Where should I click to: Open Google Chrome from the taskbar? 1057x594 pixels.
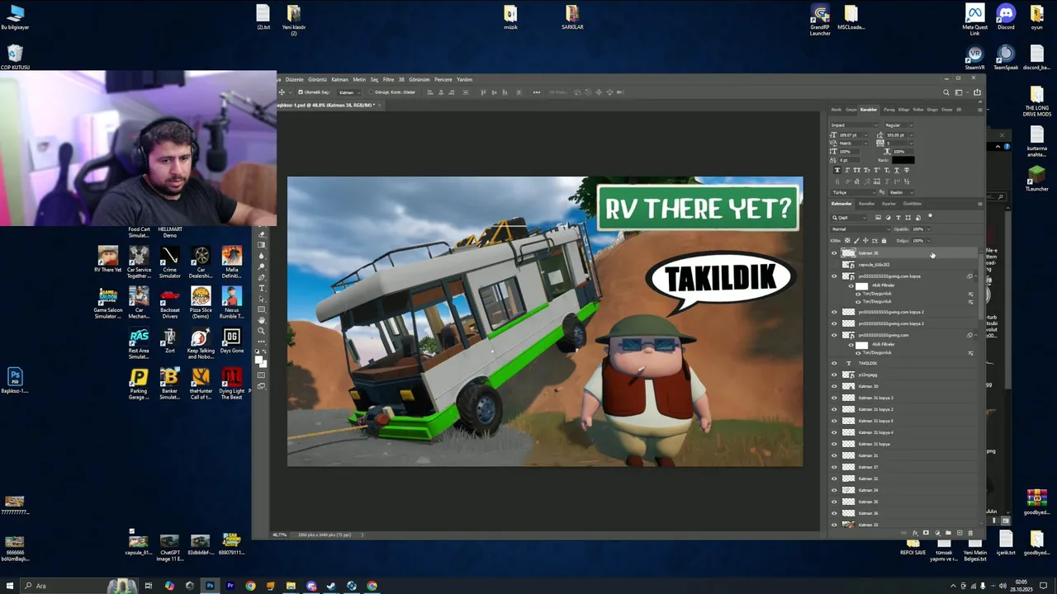250,586
